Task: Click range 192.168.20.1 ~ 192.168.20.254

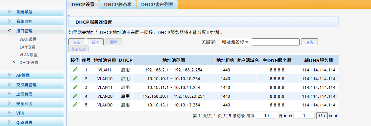Action: pos(174,96)
